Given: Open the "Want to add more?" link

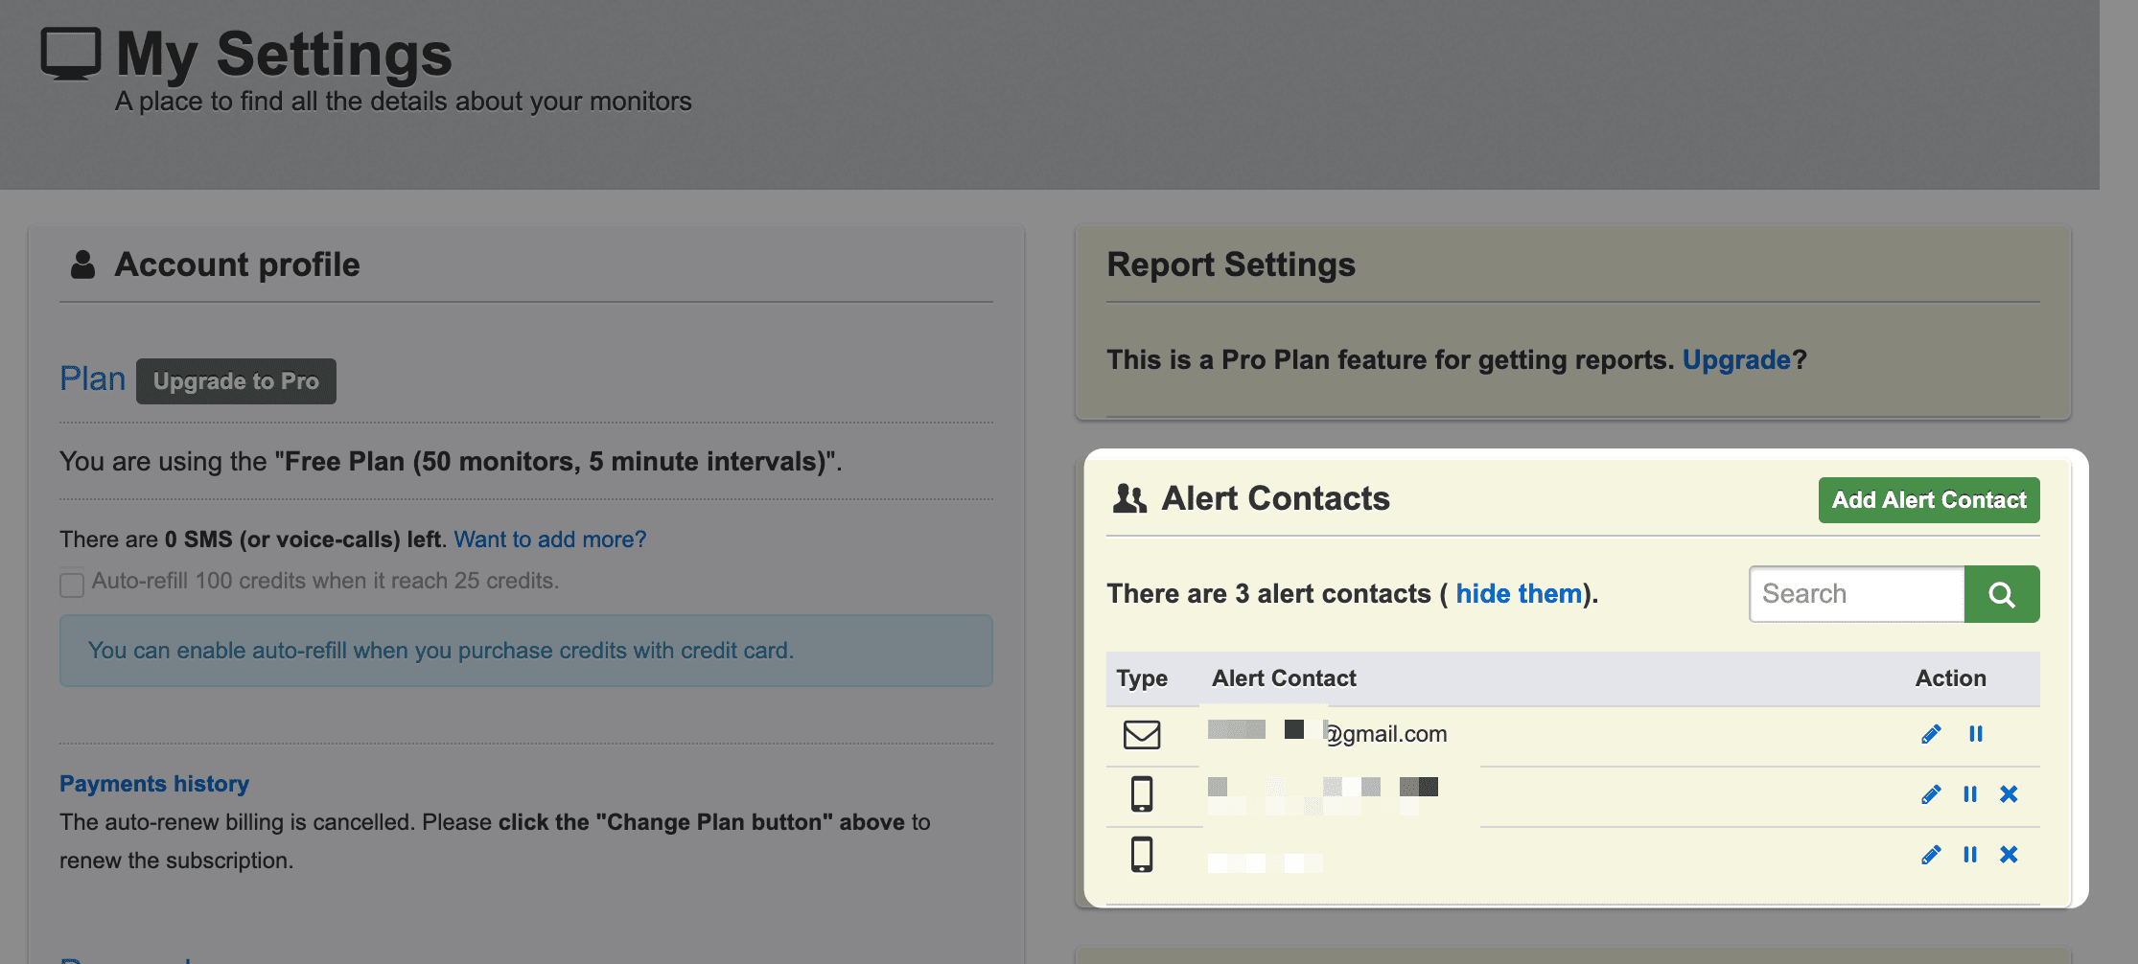Looking at the screenshot, I should (549, 539).
